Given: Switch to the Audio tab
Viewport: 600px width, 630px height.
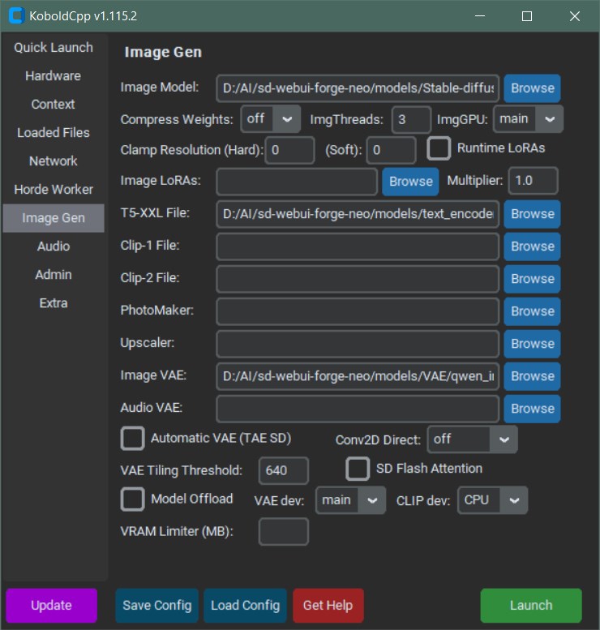Looking at the screenshot, I should pos(54,246).
